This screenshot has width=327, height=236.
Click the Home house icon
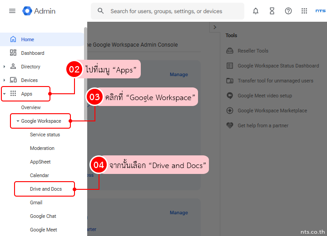(13, 39)
